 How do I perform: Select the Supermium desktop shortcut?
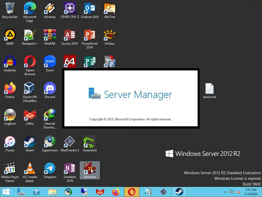click(x=50, y=144)
